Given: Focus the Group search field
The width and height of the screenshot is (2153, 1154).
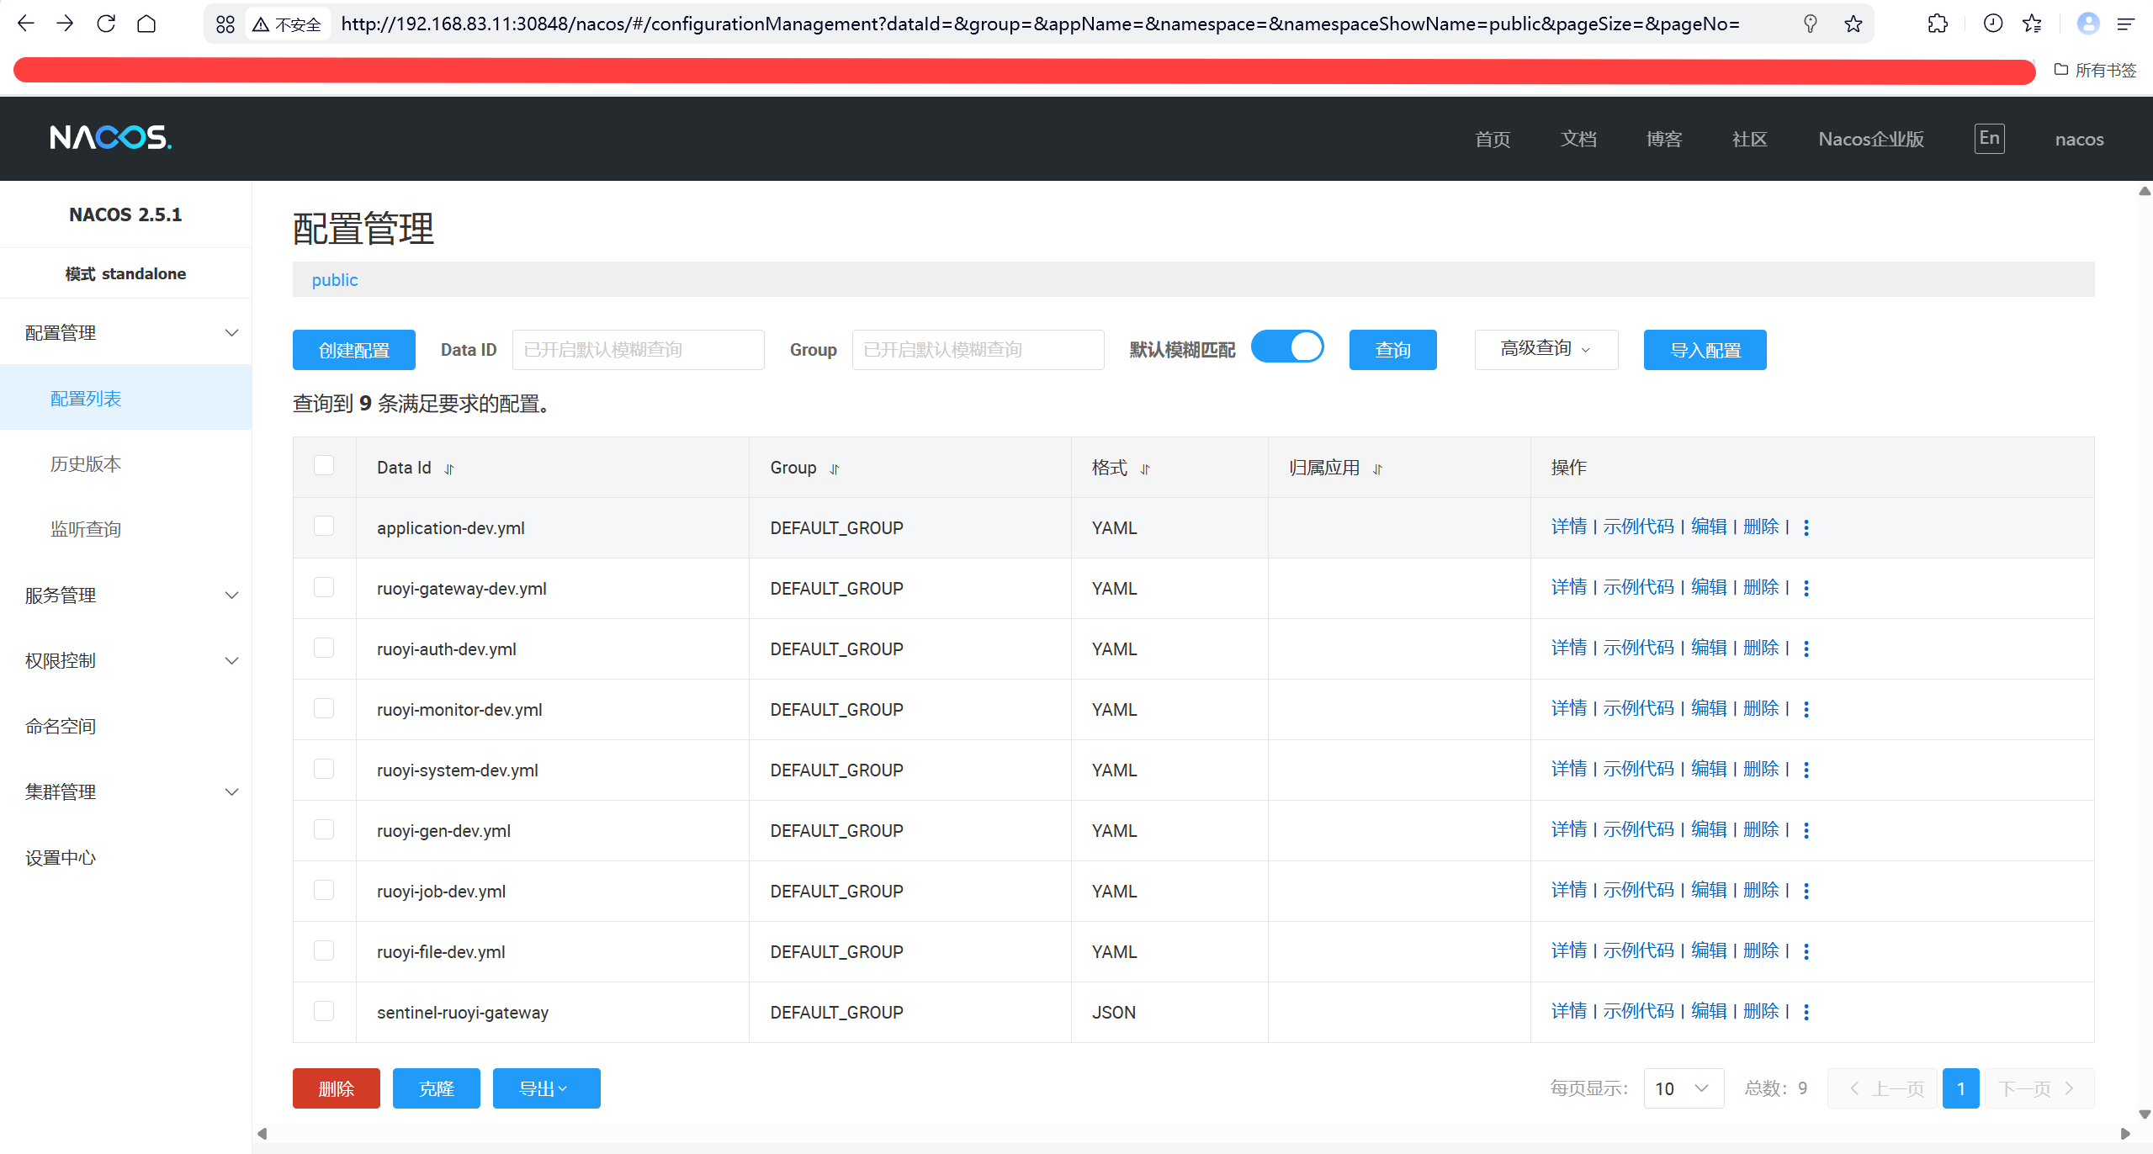Looking at the screenshot, I should tap(978, 350).
